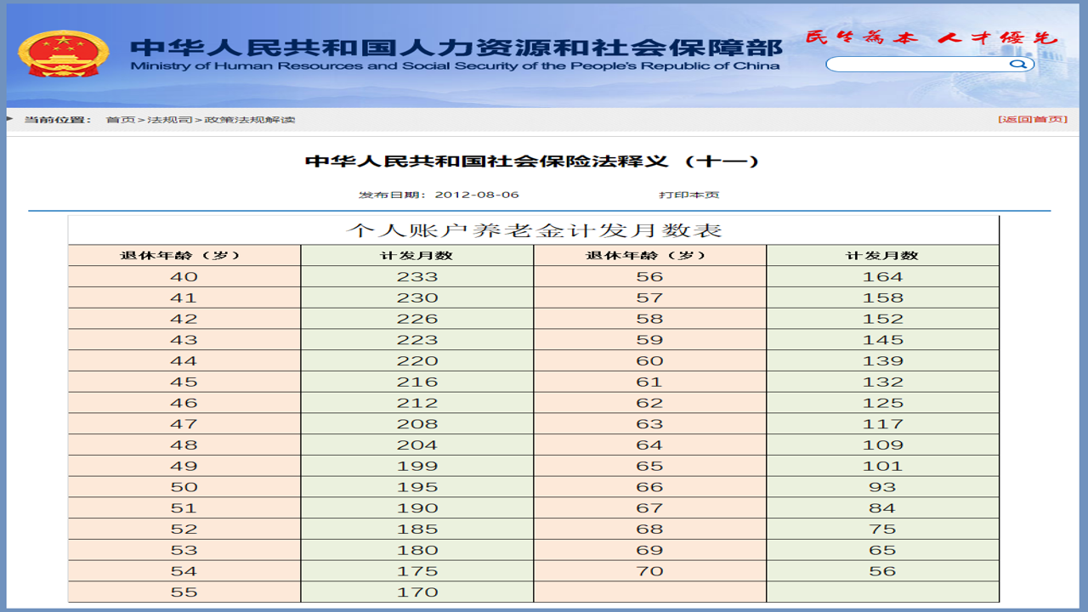Click the months value 84 cell
This screenshot has height=612, width=1088.
tap(883, 507)
